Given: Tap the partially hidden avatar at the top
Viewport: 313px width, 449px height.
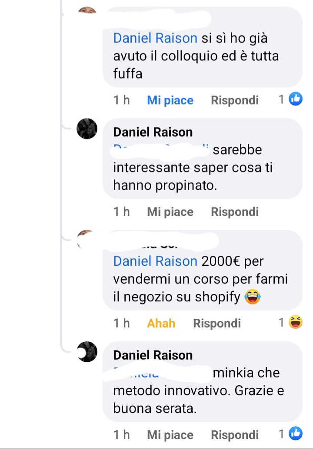Looking at the screenshot, I should pyautogui.click(x=87, y=10).
